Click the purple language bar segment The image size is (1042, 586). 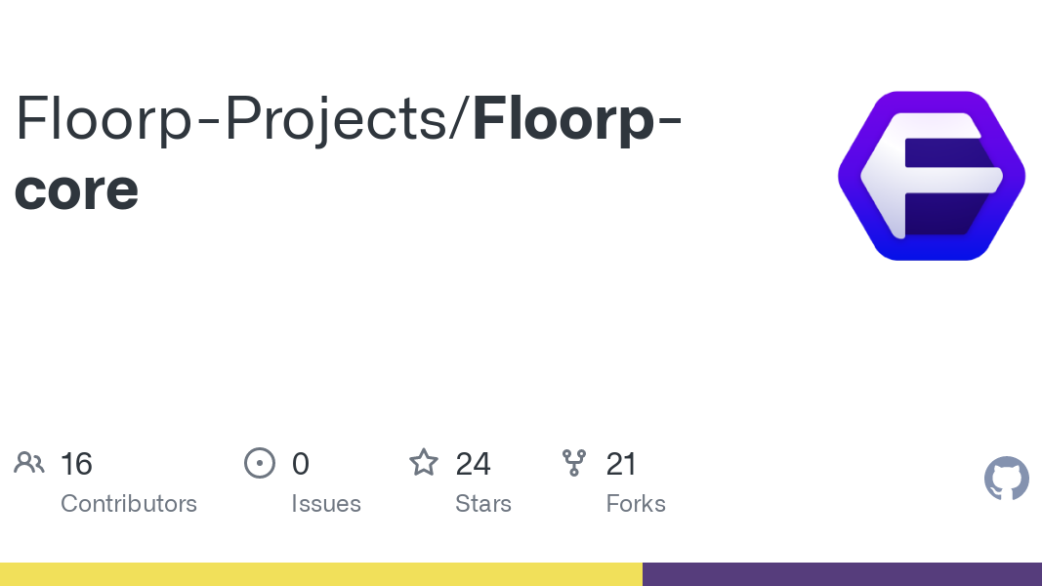click(842, 574)
